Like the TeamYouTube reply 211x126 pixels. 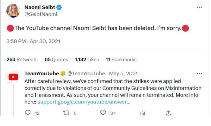pyautogui.click(x=103, y=113)
